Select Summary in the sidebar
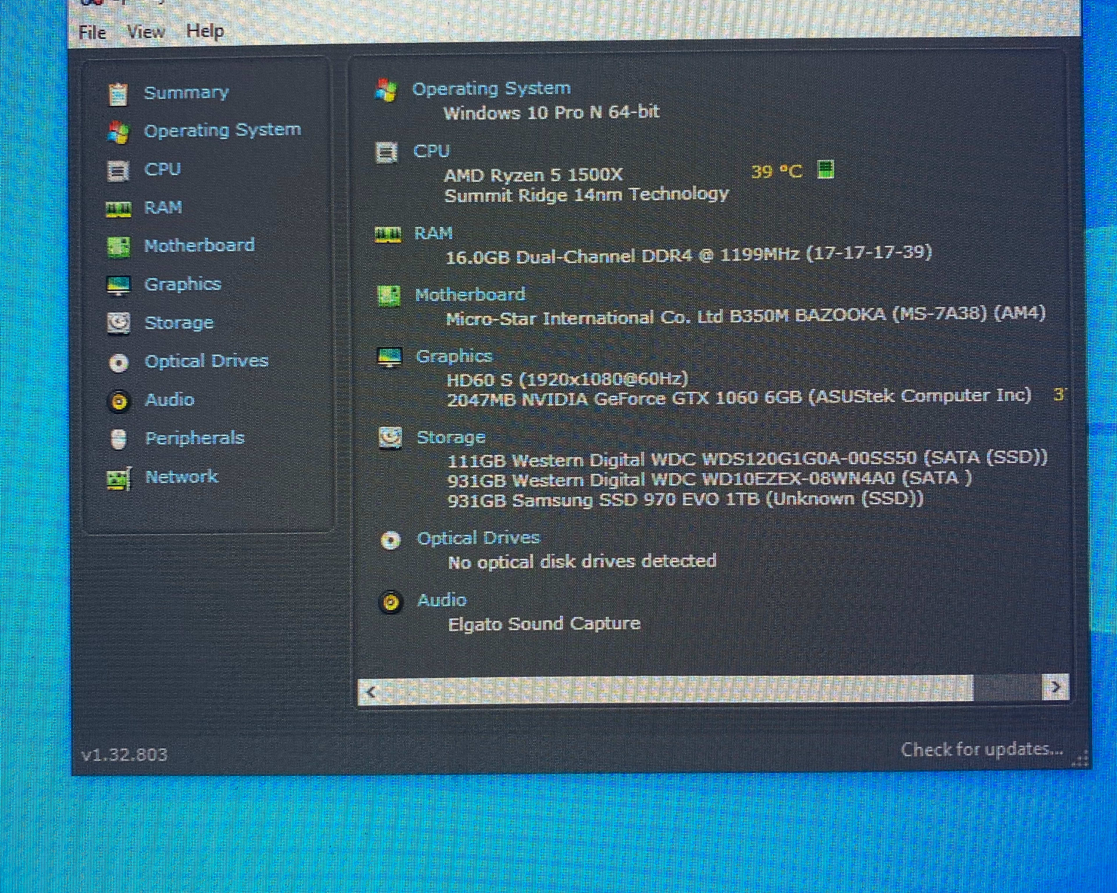This screenshot has width=1117, height=893. pos(186,93)
